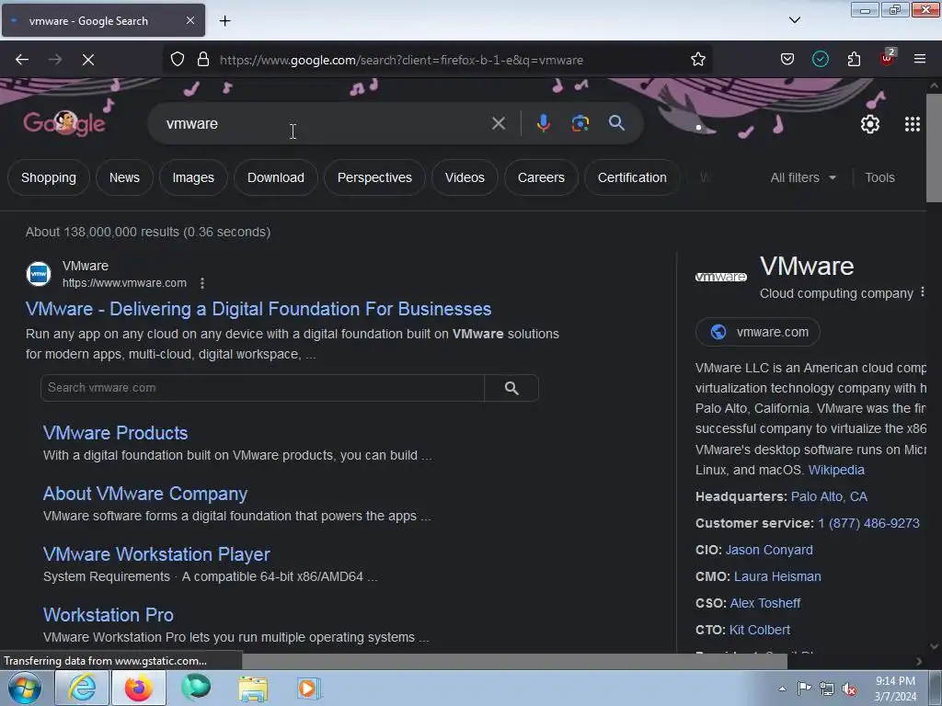Close the vmware Google Search tab

click(x=190, y=20)
